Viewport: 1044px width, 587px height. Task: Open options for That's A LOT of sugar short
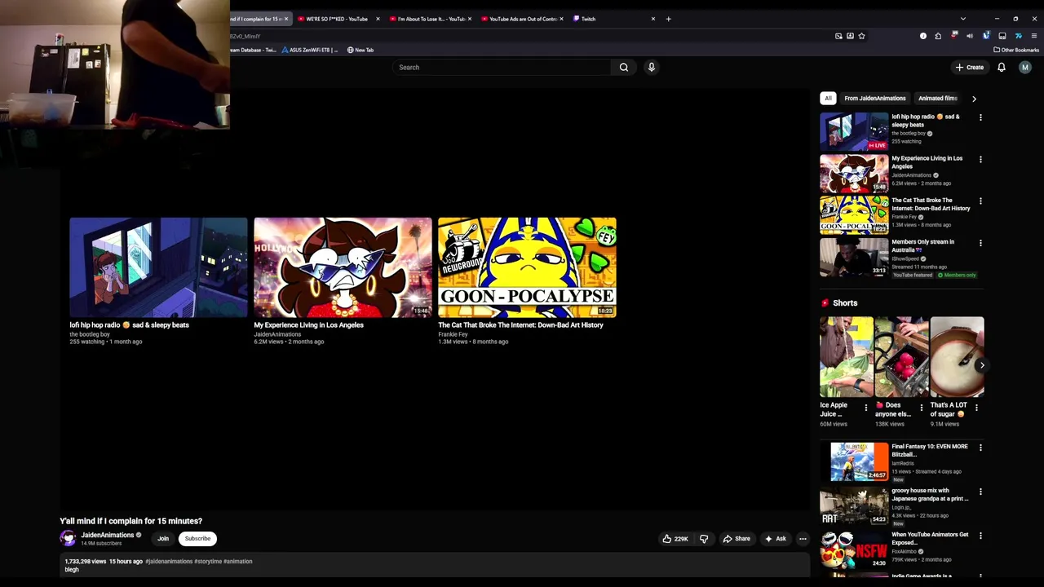(x=977, y=406)
